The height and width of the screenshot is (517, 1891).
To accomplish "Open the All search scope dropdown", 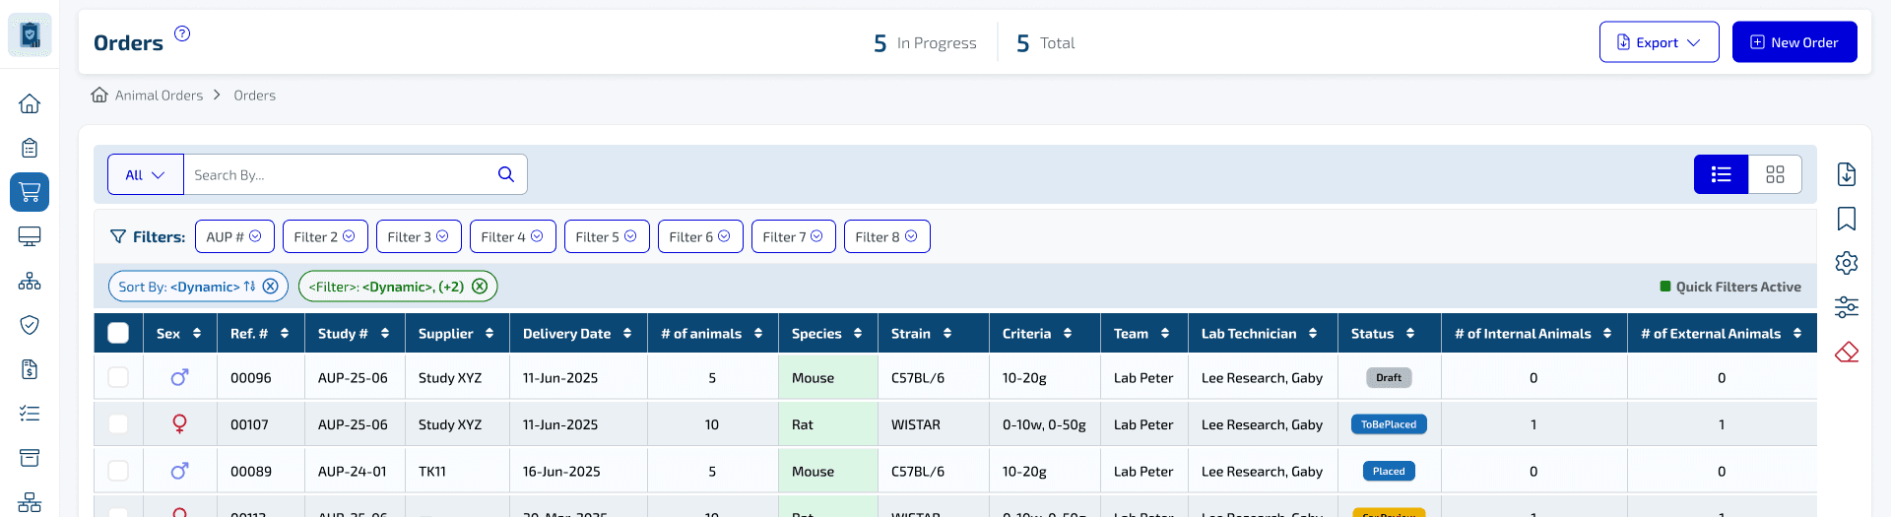I will tap(145, 174).
